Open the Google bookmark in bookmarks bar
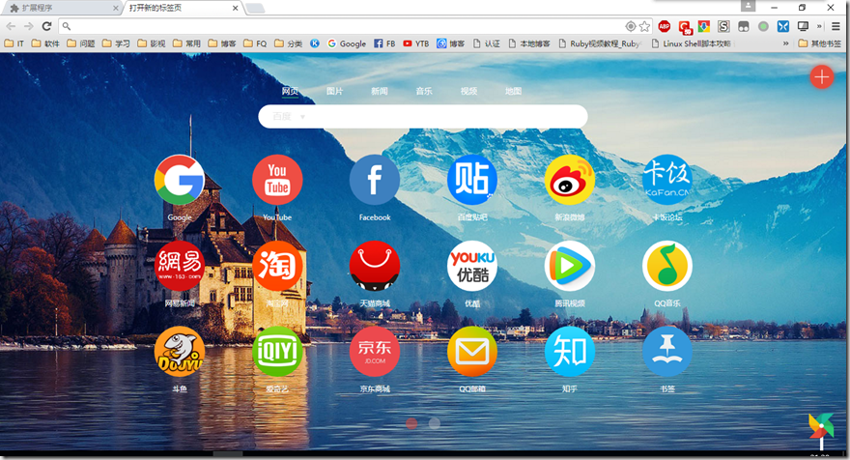This screenshot has height=460, width=850. [x=347, y=43]
